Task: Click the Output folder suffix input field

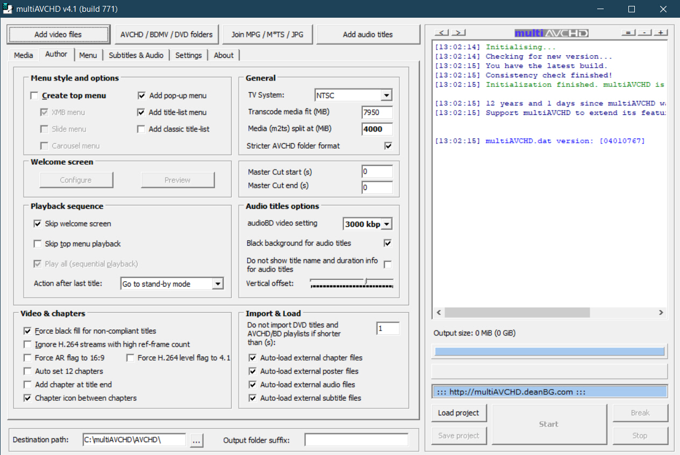Action: click(x=356, y=440)
